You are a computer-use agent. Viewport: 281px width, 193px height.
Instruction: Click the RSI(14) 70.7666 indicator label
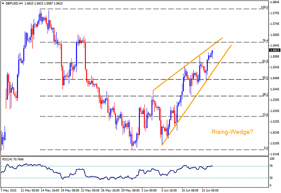(13, 159)
